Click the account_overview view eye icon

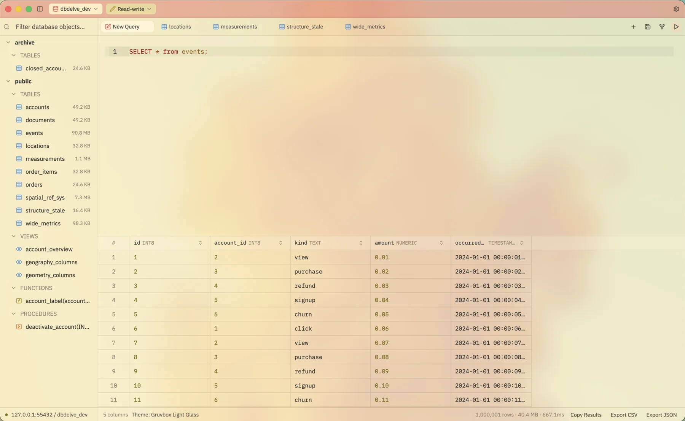(19, 249)
